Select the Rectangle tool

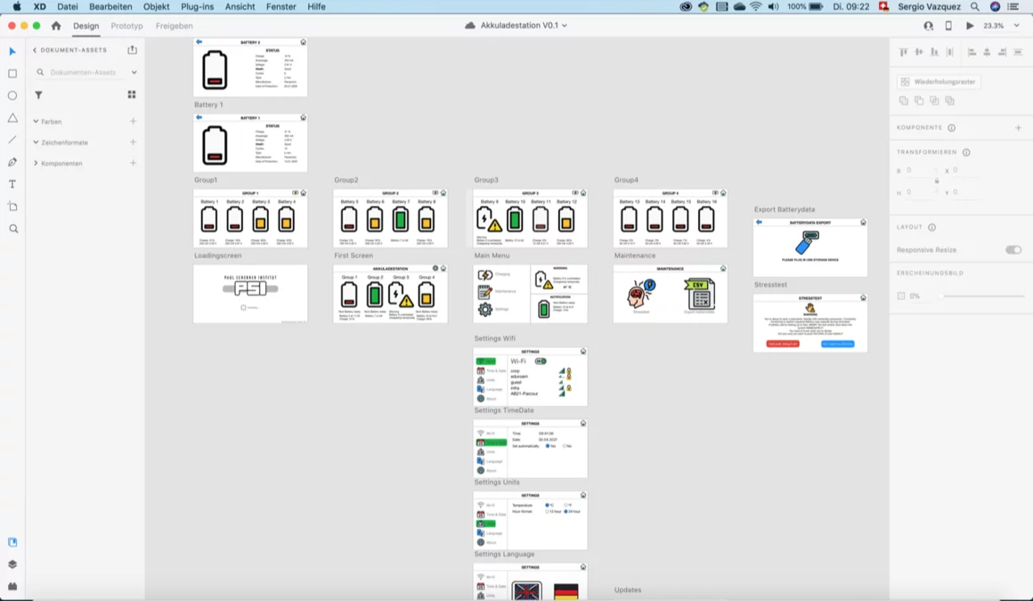coord(12,74)
